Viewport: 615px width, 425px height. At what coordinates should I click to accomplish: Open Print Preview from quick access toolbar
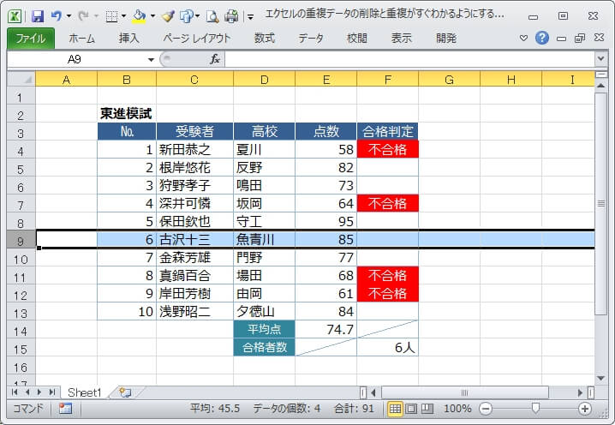212,16
